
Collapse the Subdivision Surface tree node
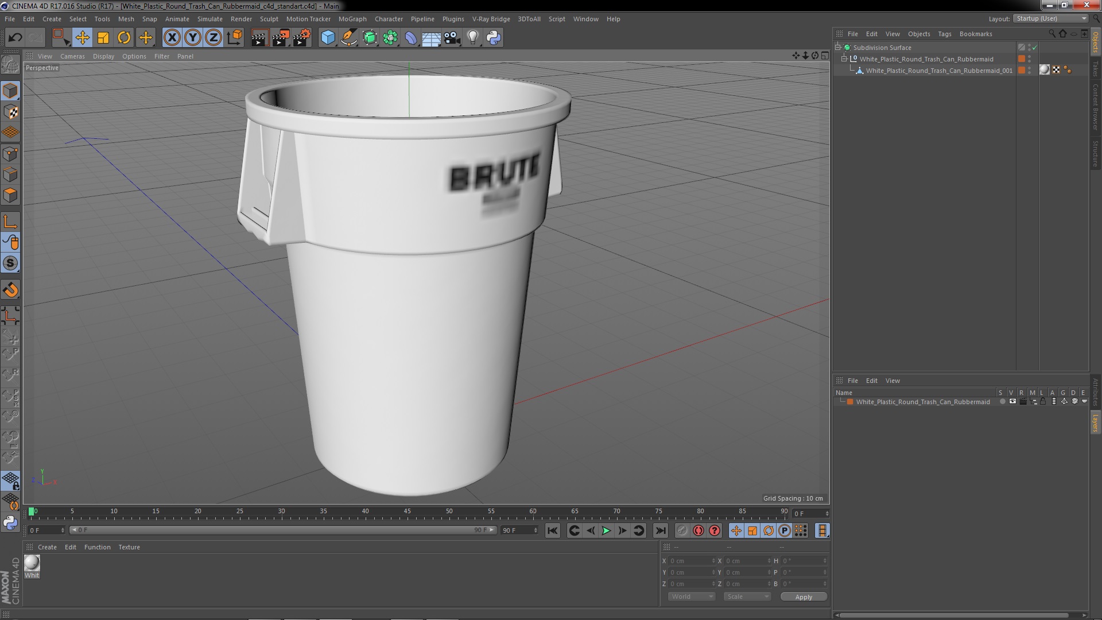[838, 48]
